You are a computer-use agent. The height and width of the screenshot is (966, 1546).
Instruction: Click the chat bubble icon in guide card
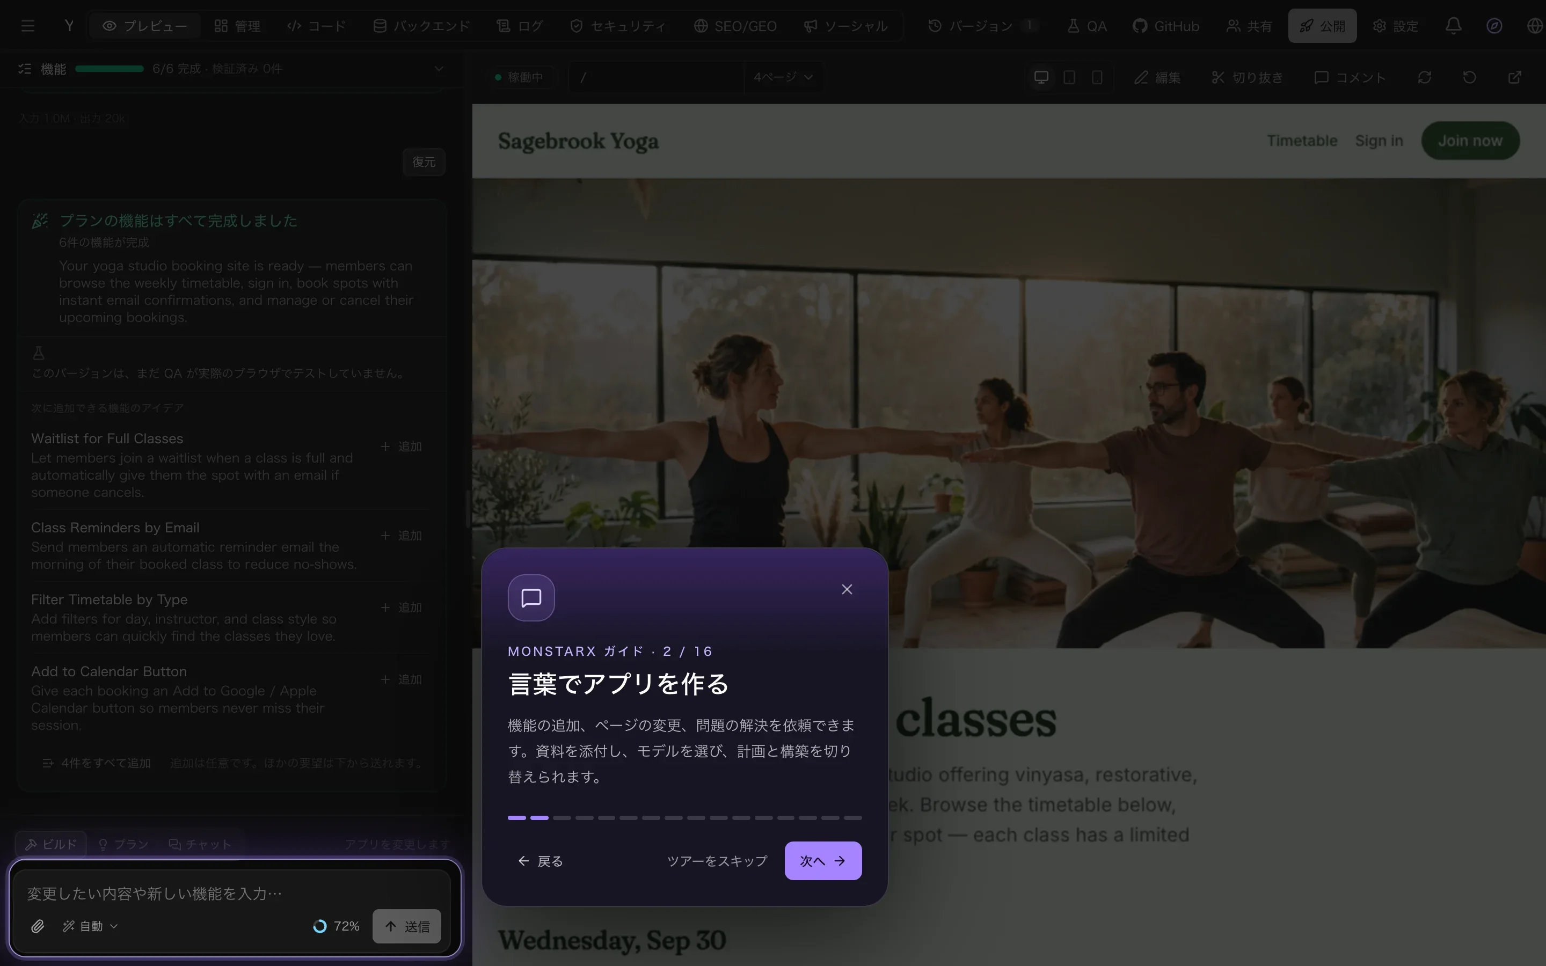coord(531,597)
